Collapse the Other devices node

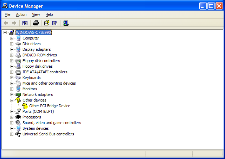point(12,100)
